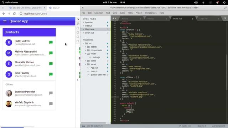The image size is (228, 128).
Task: Open the Quasar App hamburger menu
Action: pyautogui.click(x=5, y=21)
